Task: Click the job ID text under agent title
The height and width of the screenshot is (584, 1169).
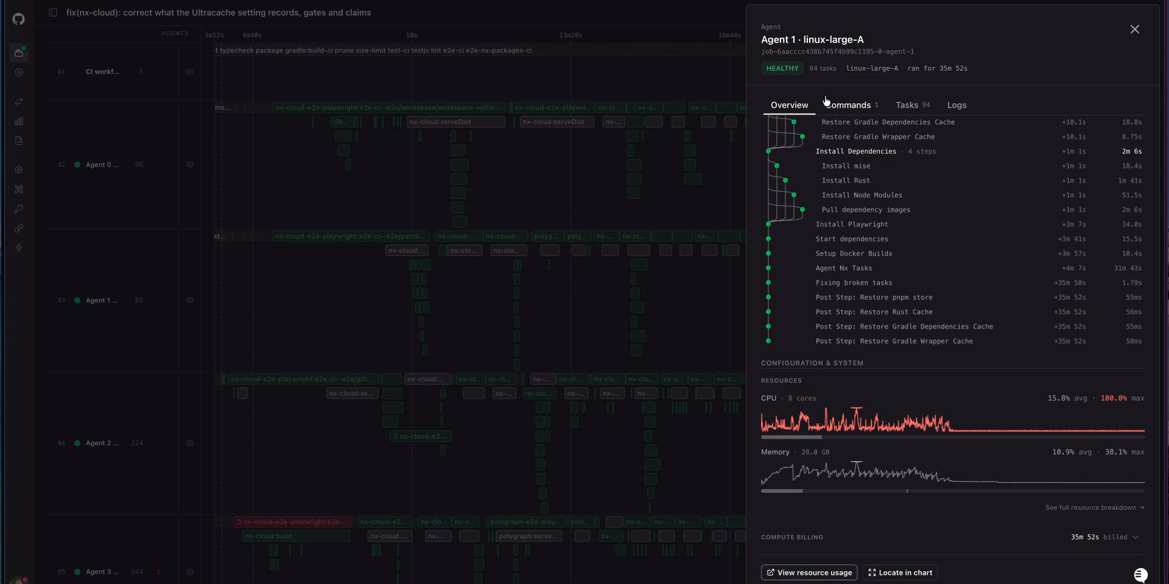Action: (x=837, y=52)
